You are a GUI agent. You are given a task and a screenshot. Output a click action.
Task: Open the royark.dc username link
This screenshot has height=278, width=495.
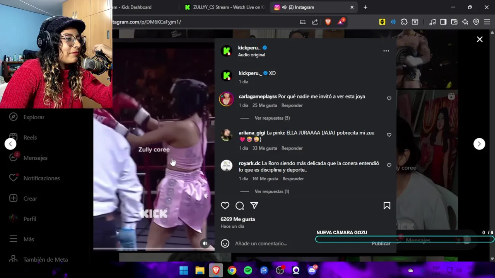pyautogui.click(x=249, y=163)
